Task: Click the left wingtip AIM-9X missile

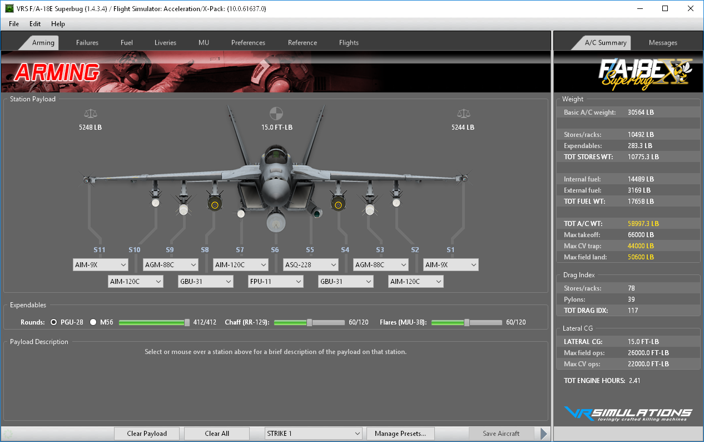Action: (x=88, y=179)
